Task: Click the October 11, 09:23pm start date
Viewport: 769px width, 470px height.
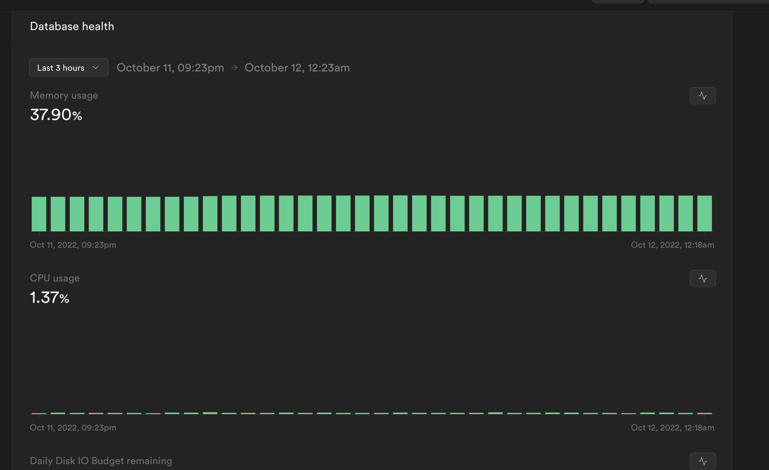Action: tap(170, 67)
